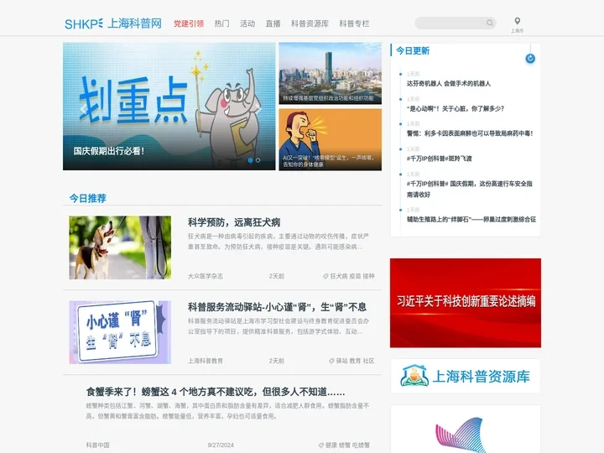Click the SHKP 上海科普网 logo
Viewport: 604px width, 453px height.
(x=113, y=23)
